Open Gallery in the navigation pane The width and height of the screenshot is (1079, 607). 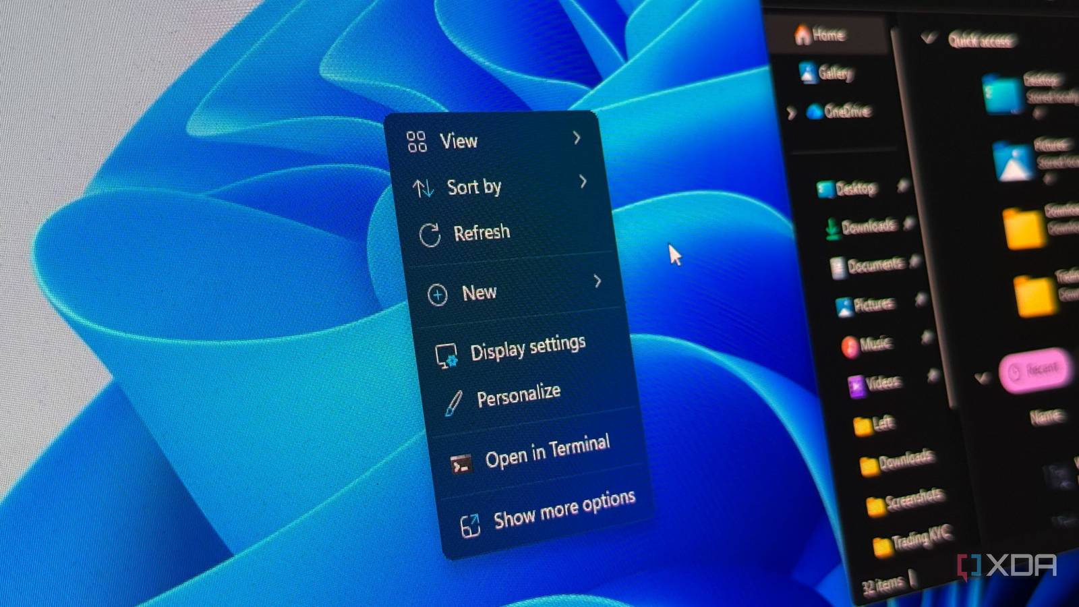click(x=827, y=72)
